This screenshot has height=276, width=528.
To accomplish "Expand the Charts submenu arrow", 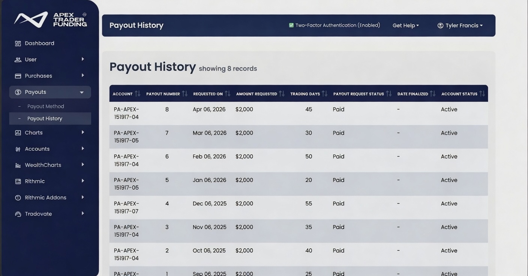I will coord(82,132).
